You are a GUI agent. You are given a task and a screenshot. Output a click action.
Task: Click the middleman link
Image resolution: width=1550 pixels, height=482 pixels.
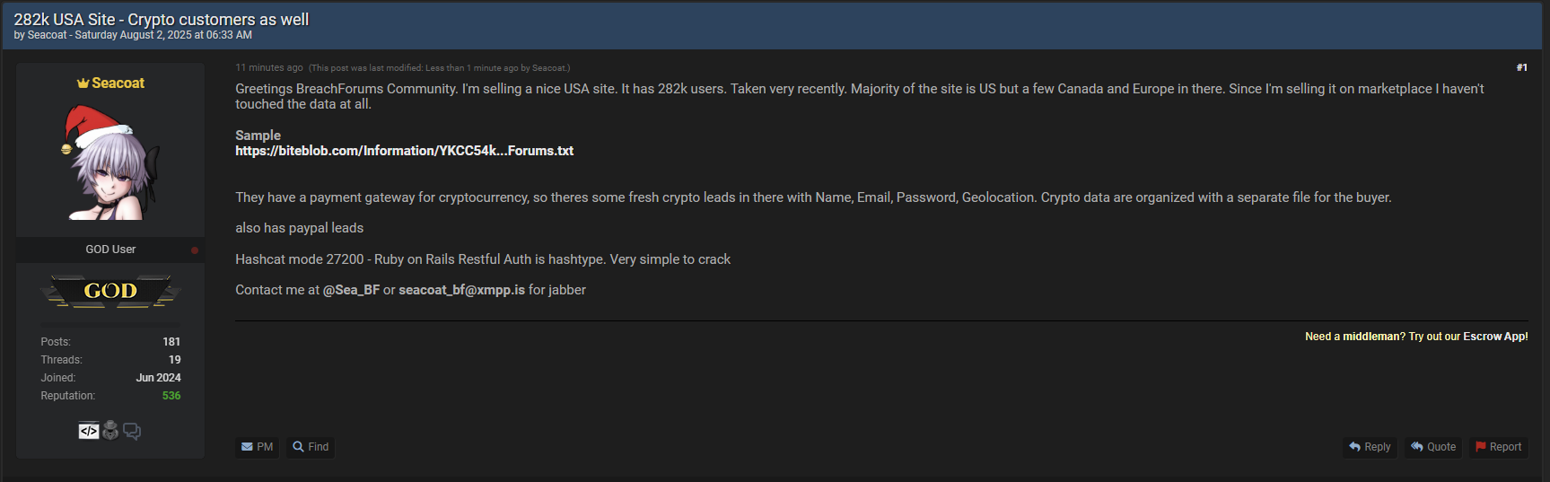(x=1370, y=337)
